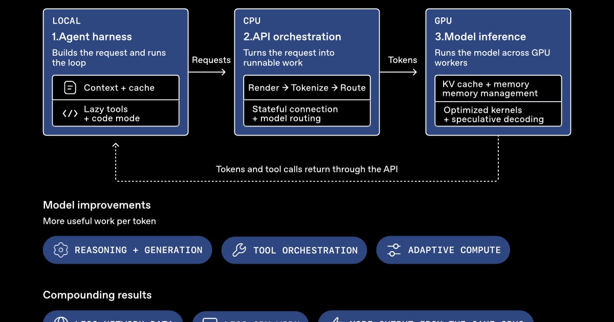The image size is (614, 322).
Task: Click the sliders icon in the Adaptive Compute pill
Action: [x=394, y=250]
